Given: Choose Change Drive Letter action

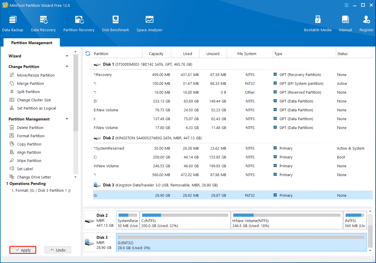Looking at the screenshot, I should point(34,177).
